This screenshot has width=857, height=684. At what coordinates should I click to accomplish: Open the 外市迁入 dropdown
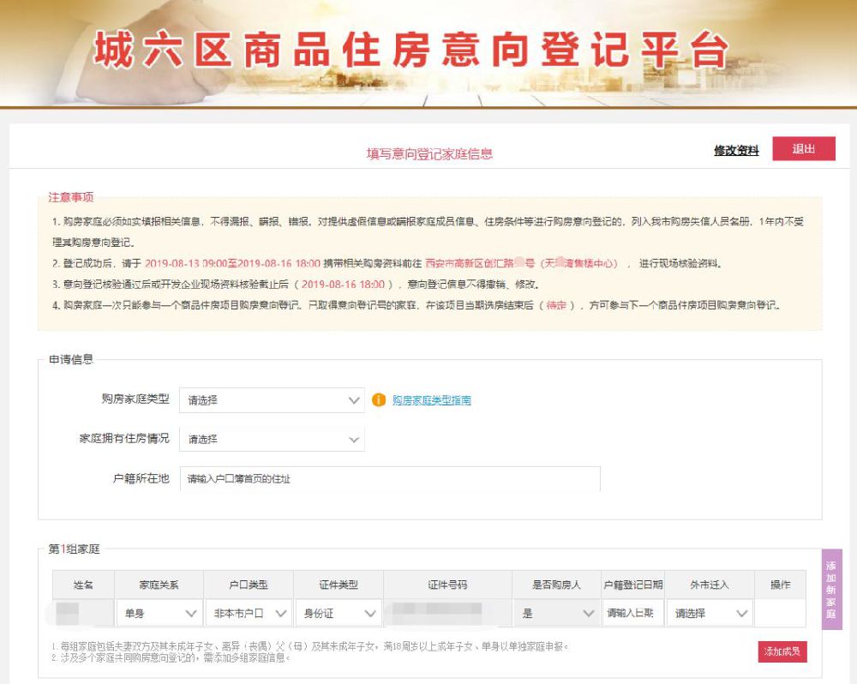point(710,614)
